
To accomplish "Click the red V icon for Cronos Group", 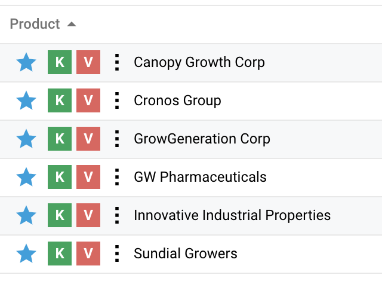I will coord(88,100).
